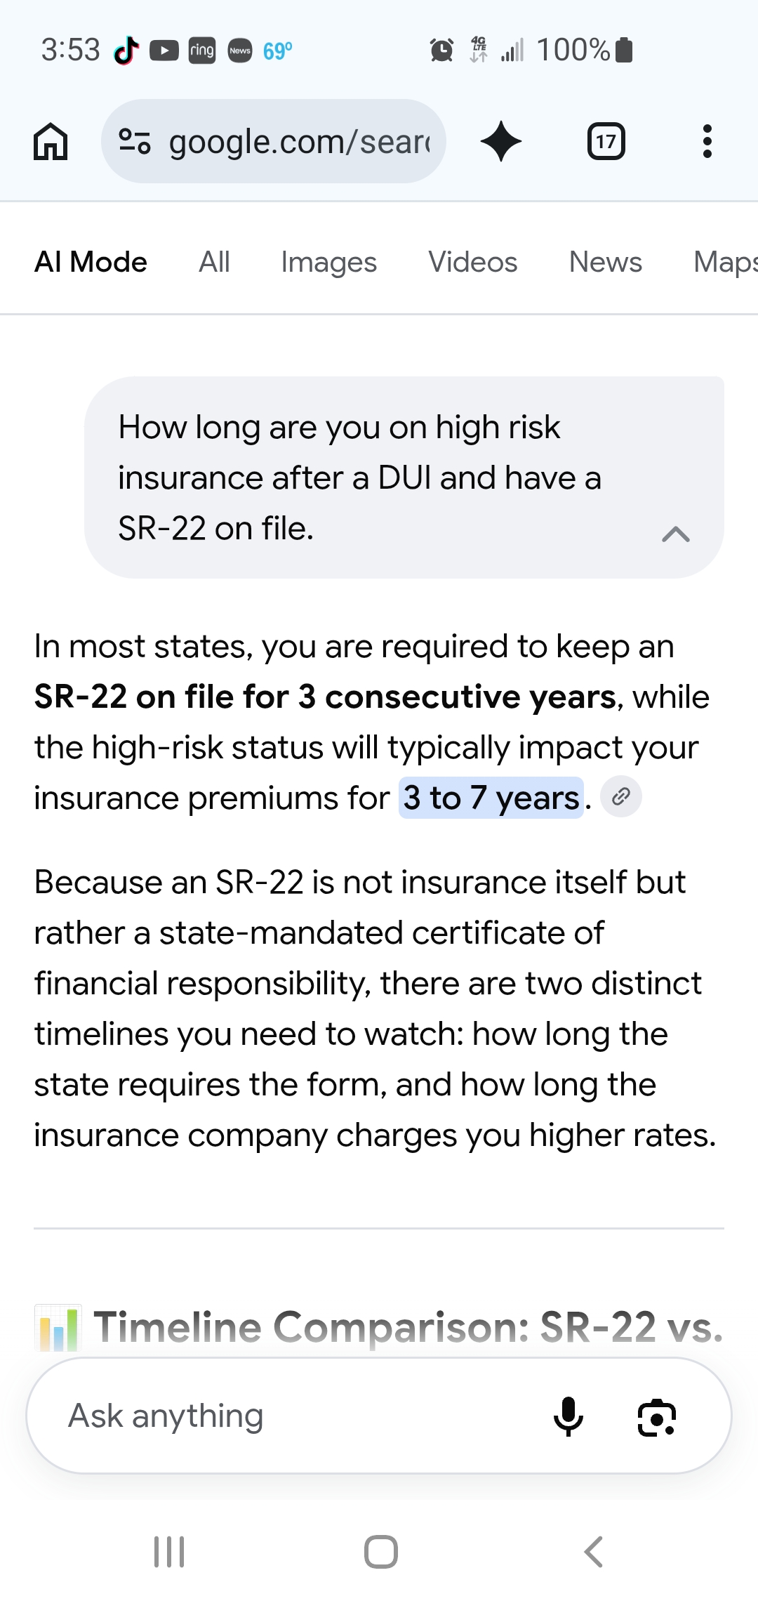Open the tab switcher showing 17 tabs

[606, 141]
